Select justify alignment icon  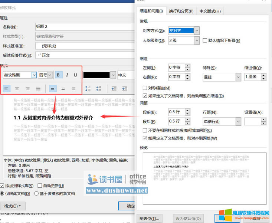[x=38, y=89]
